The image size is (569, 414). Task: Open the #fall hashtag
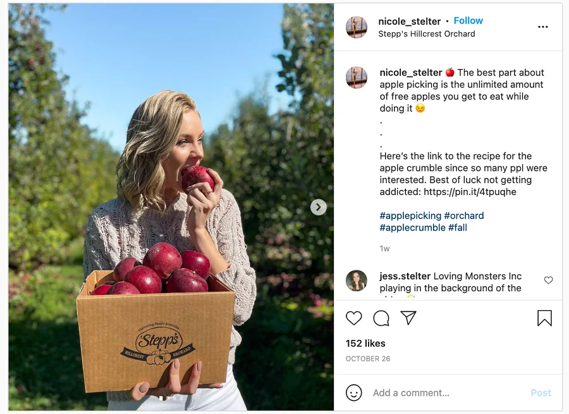(458, 227)
